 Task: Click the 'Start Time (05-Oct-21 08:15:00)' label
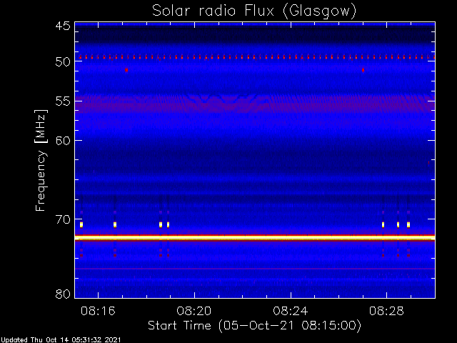click(x=254, y=326)
